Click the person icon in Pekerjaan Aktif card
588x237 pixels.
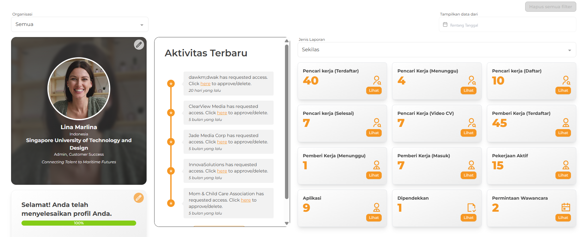tap(566, 165)
